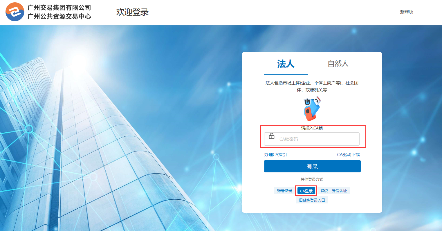
Task: Choose 账号密码 login method
Action: (284, 191)
